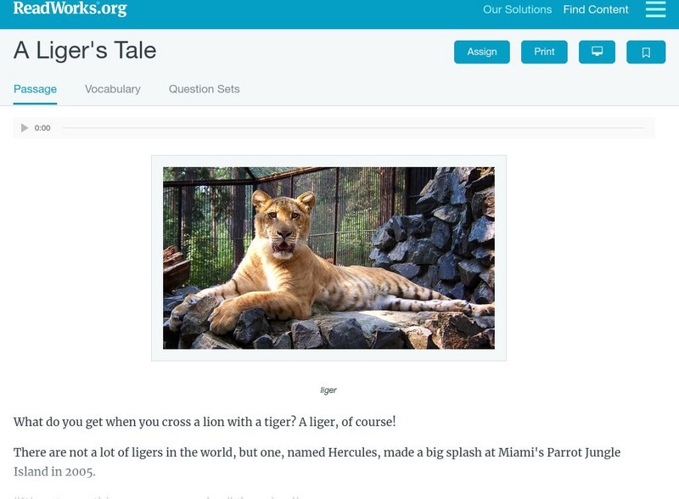Click the first passage sentence about ligers
The image size is (679, 499).
point(205,422)
